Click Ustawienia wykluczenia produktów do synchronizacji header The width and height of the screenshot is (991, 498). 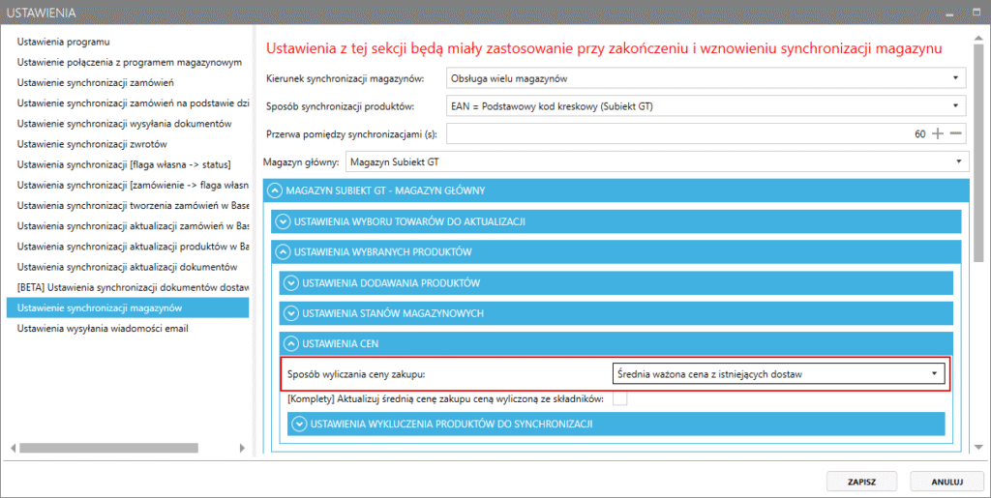[x=616, y=425]
